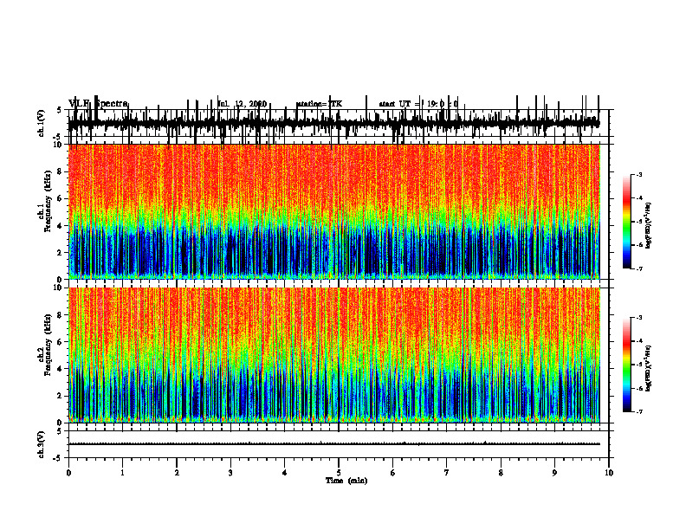The image size is (686, 530).
Task: Click time axis tick label "3"
Action: 230,473
